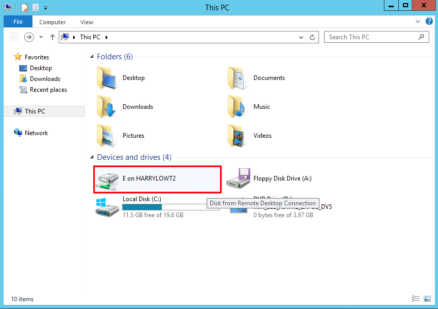Image resolution: width=438 pixels, height=309 pixels.
Task: Click the E on HARRYLOWT2 label
Action: (x=149, y=178)
